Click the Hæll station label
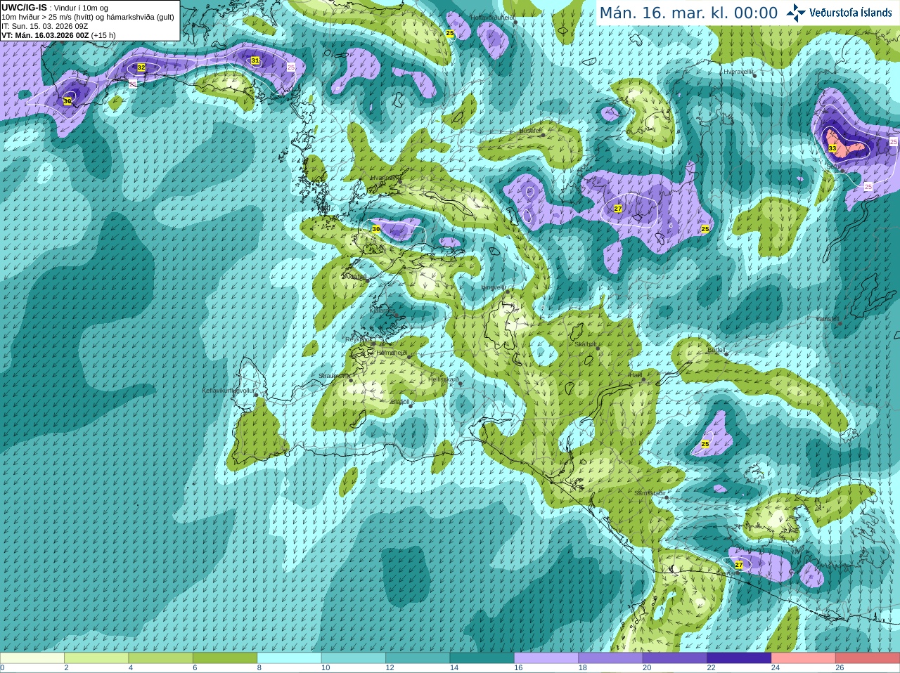 click(x=635, y=375)
